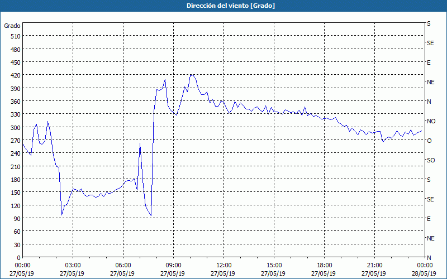447x279 pixels.
Task: Pick the 390 tick label on left axis
Action: coord(16,89)
